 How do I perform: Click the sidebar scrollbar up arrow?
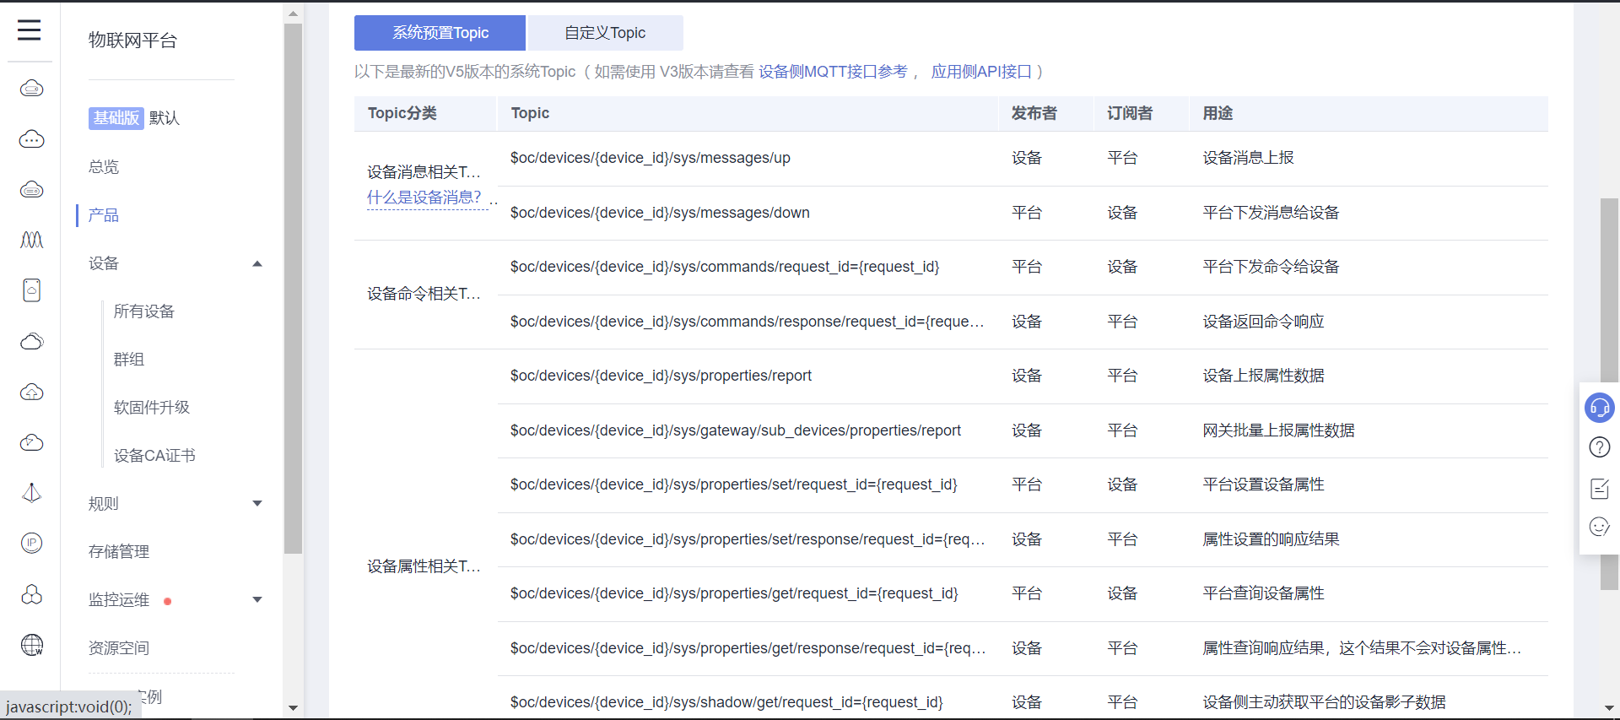click(x=293, y=14)
